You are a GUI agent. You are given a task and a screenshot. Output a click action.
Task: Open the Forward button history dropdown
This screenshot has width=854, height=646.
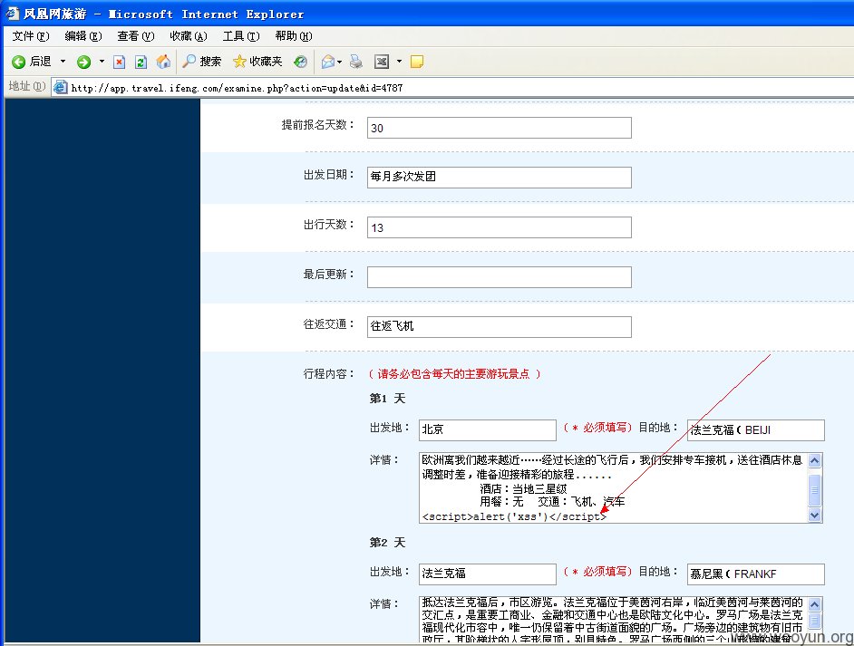[x=102, y=62]
